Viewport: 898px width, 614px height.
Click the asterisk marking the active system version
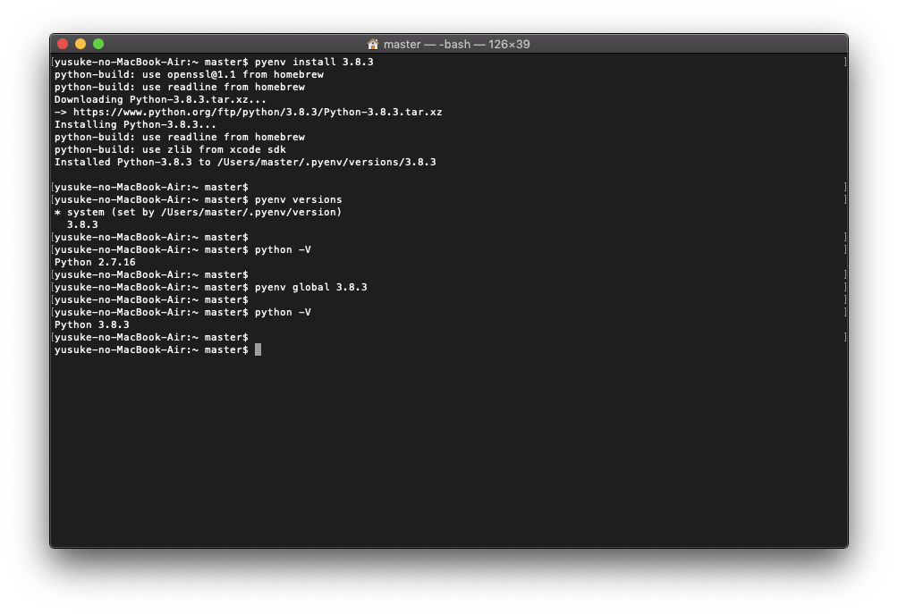[x=59, y=212]
